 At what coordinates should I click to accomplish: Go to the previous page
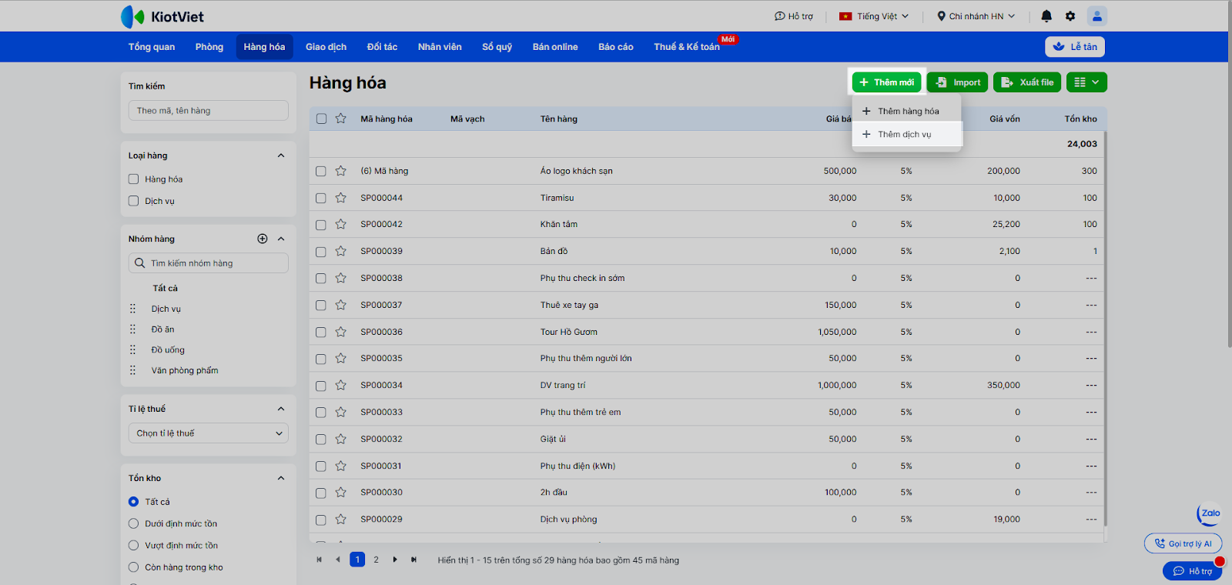338,560
